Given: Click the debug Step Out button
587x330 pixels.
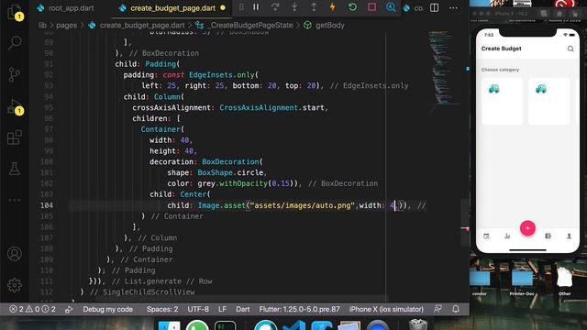Looking at the screenshot, I should coord(314,7).
